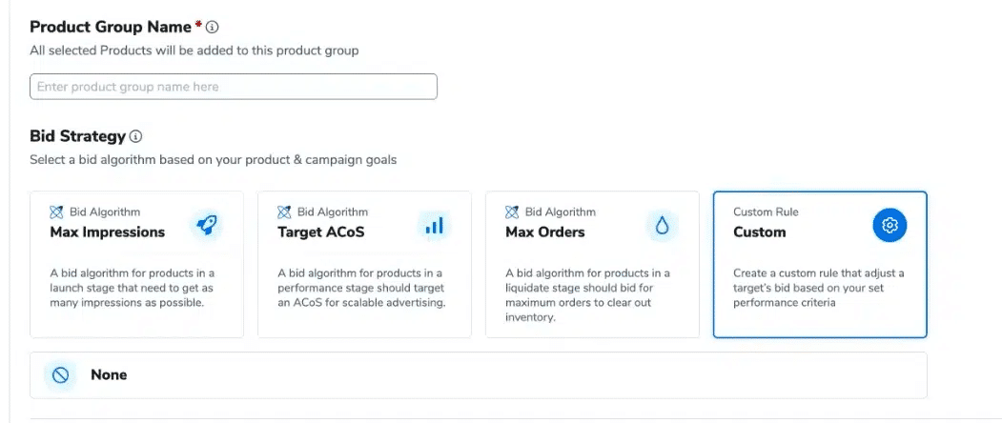Select the Custom rule strategy title

[759, 232]
